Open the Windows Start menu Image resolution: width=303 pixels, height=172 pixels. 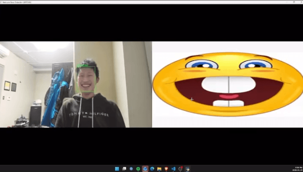[x=117, y=169]
